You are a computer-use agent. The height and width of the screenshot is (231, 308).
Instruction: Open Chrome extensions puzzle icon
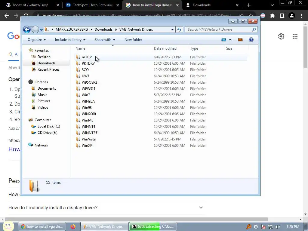pyautogui.click(x=273, y=16)
